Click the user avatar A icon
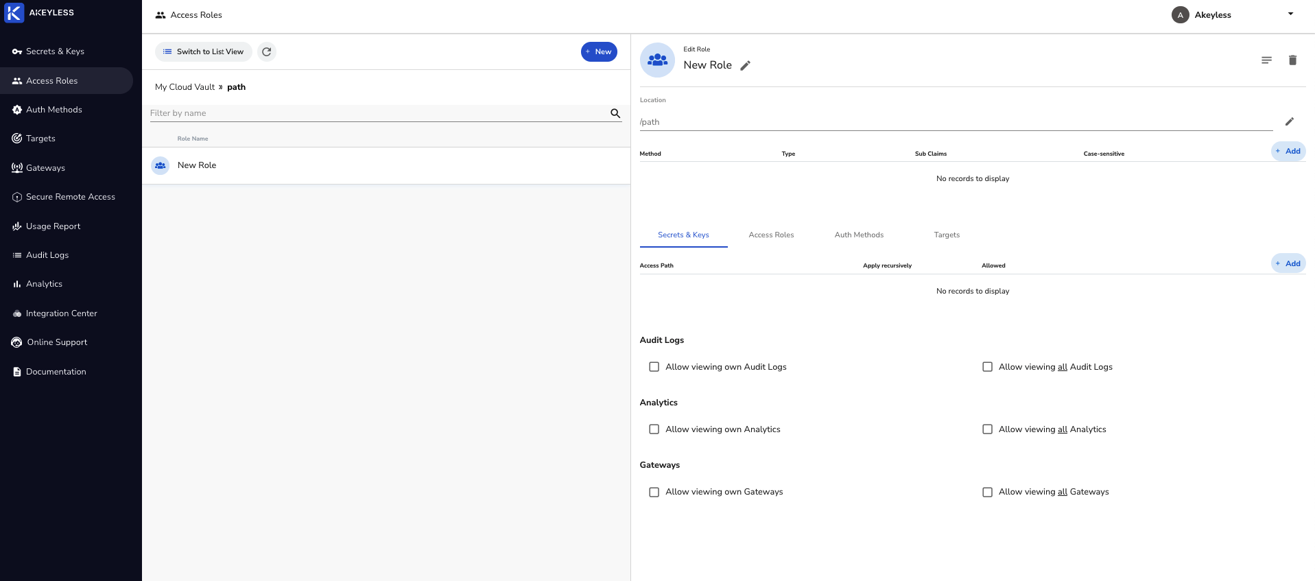The height and width of the screenshot is (581, 1315). (x=1181, y=15)
